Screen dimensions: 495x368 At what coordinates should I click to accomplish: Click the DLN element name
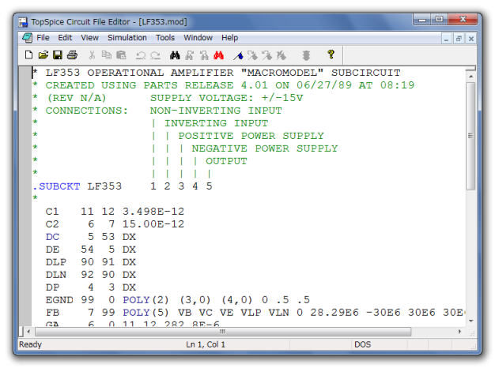[56, 275]
